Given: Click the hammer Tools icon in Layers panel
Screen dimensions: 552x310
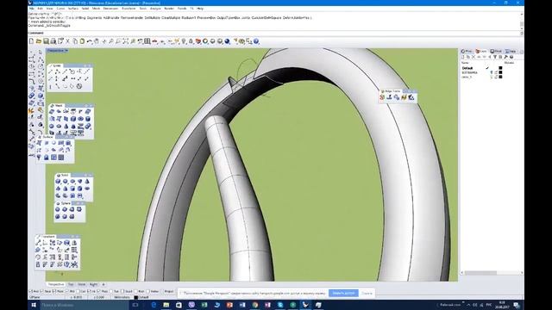Looking at the screenshot, I should pyautogui.click(x=506, y=57).
